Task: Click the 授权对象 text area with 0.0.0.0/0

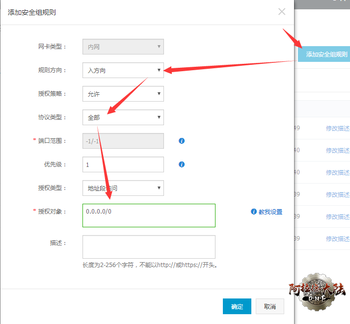Action: [x=149, y=216]
